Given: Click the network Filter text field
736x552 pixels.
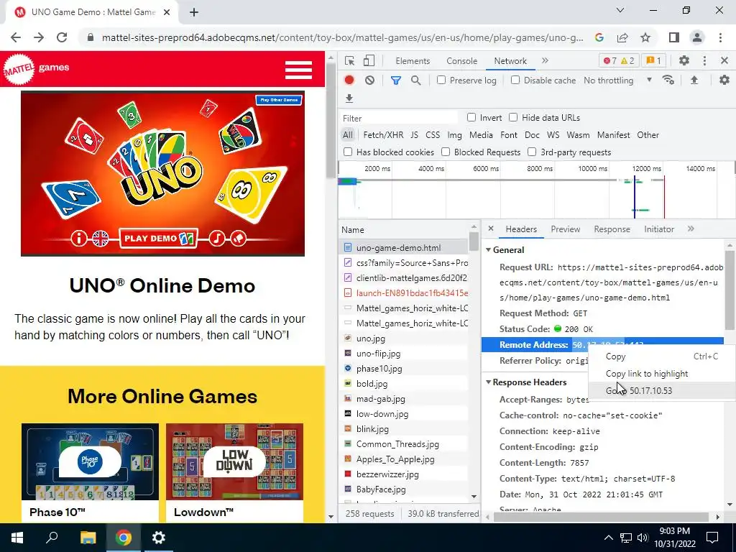Looking at the screenshot, I should (399, 118).
